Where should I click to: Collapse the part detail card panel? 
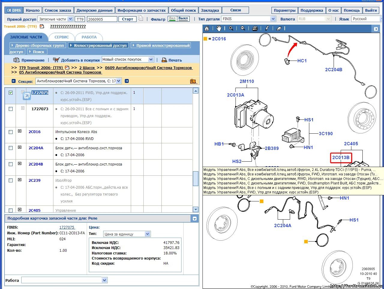[x=195, y=219]
